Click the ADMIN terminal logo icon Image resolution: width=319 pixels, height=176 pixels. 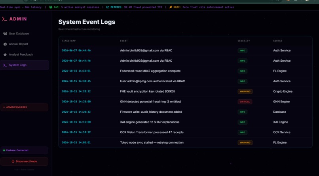[4, 19]
